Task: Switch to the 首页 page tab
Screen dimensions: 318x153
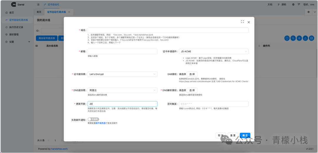Action: [39, 12]
